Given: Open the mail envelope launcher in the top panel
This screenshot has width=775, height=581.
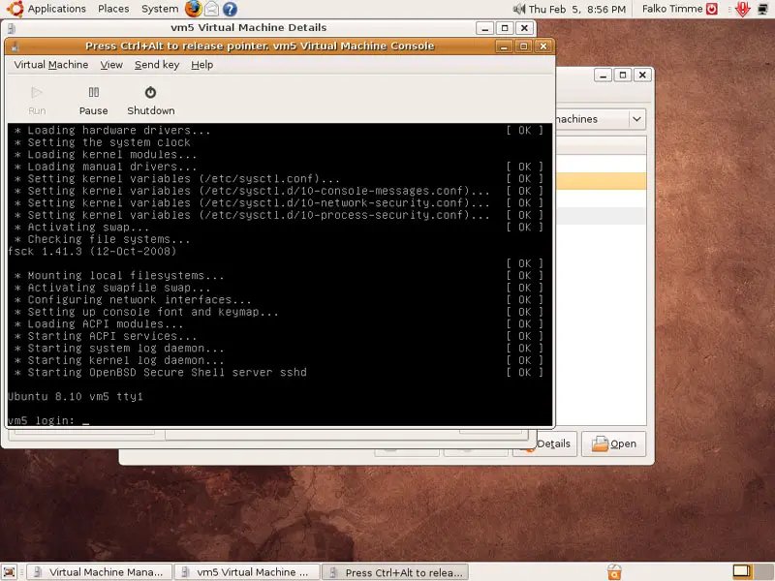Looking at the screenshot, I should (x=211, y=9).
